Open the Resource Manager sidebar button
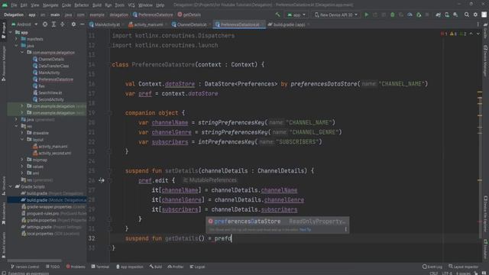Viewport: 489px width, 275px height. pos(3,64)
